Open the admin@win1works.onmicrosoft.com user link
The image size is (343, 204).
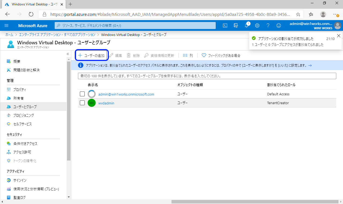(x=126, y=94)
